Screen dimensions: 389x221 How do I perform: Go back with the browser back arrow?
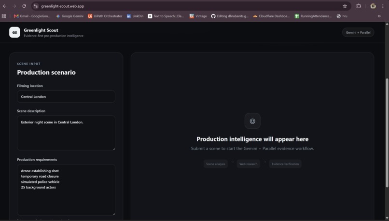[x=5, y=6]
